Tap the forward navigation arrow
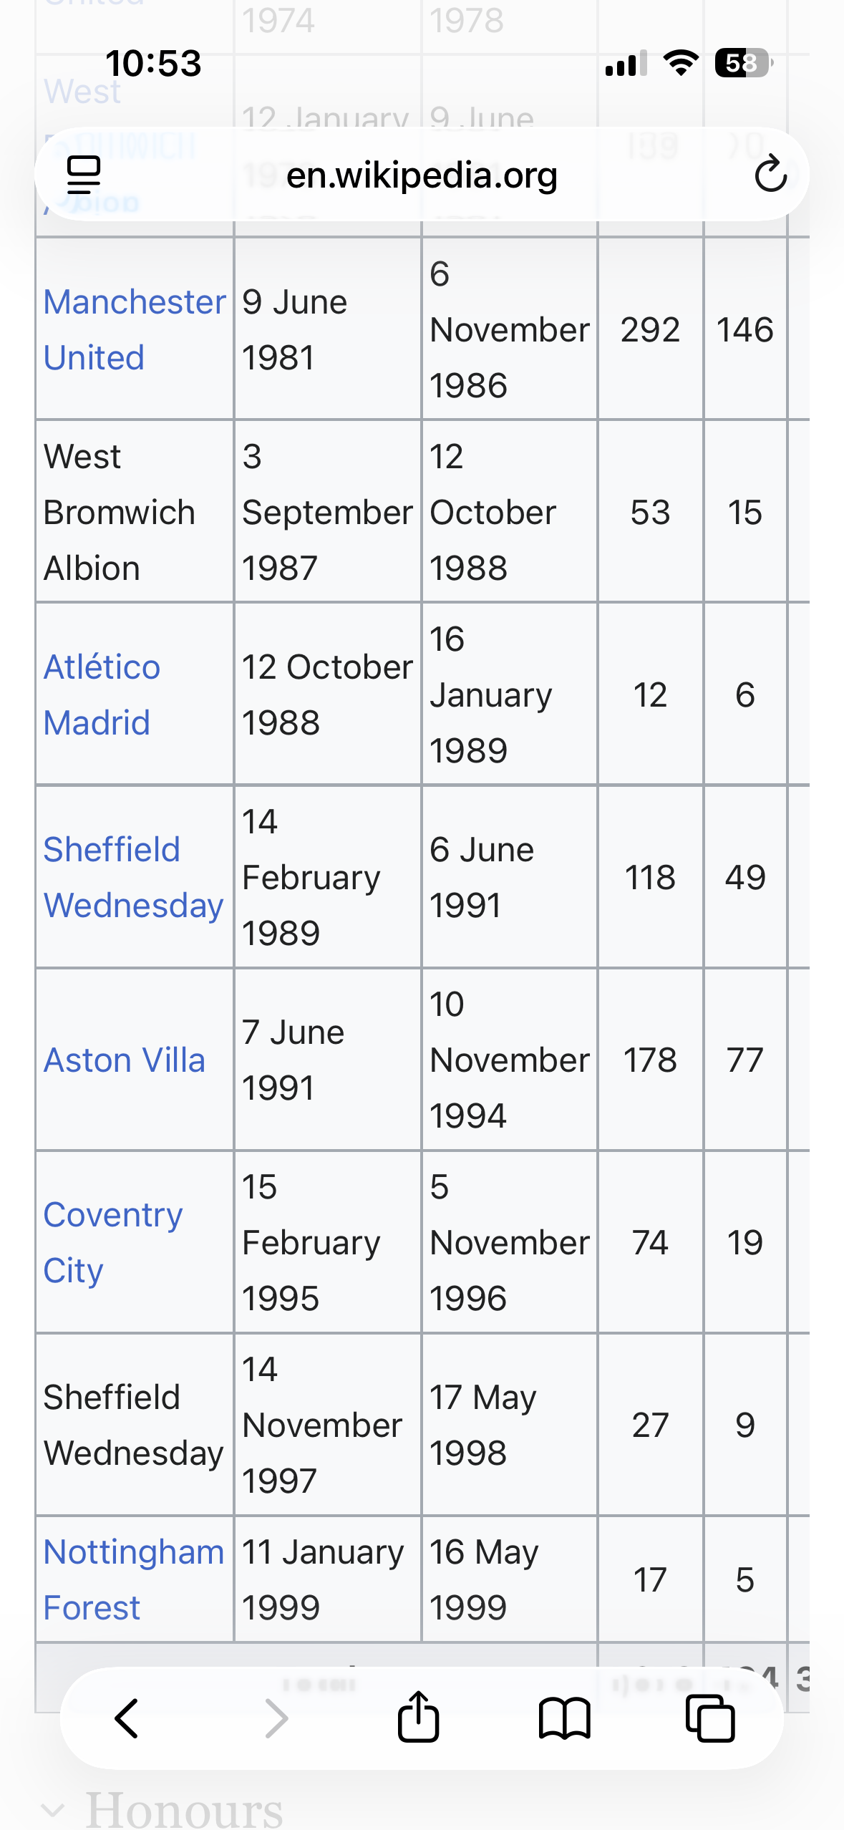The height and width of the screenshot is (1830, 844). pos(276,1718)
